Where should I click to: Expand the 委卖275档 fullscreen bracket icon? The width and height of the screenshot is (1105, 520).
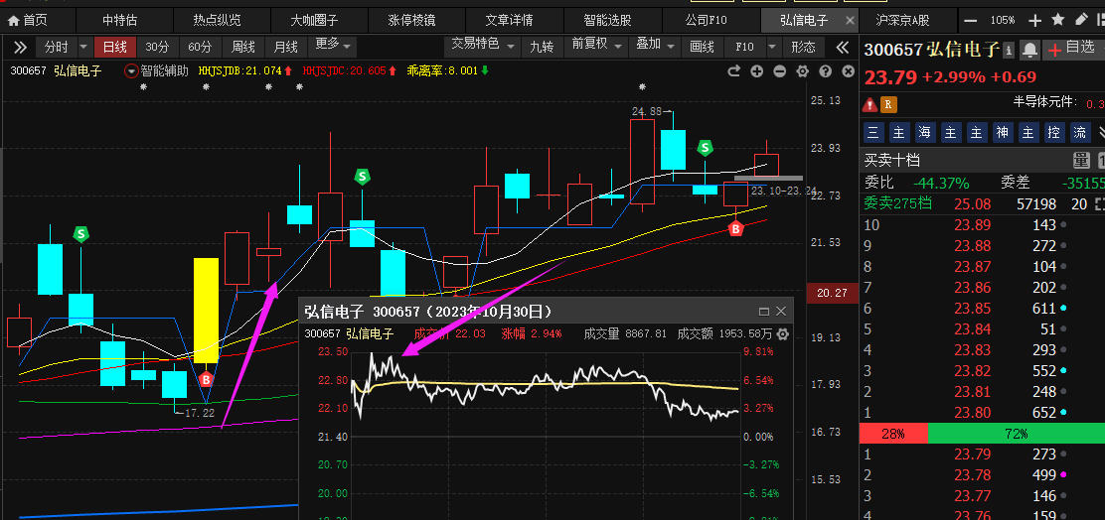pyautogui.click(x=1099, y=204)
